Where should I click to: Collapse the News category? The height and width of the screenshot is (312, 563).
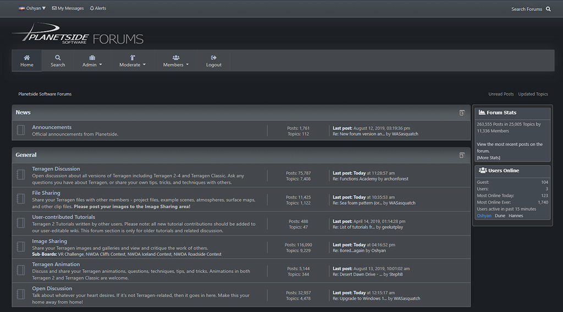(462, 113)
